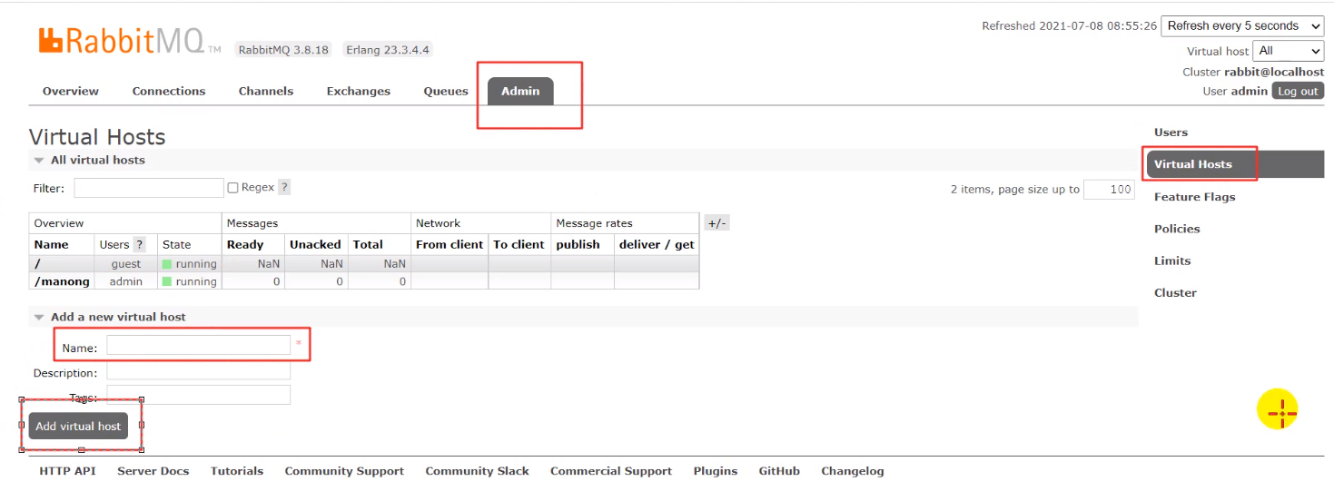The height and width of the screenshot is (501, 1334).
Task: Click the State column header
Action: (x=176, y=244)
